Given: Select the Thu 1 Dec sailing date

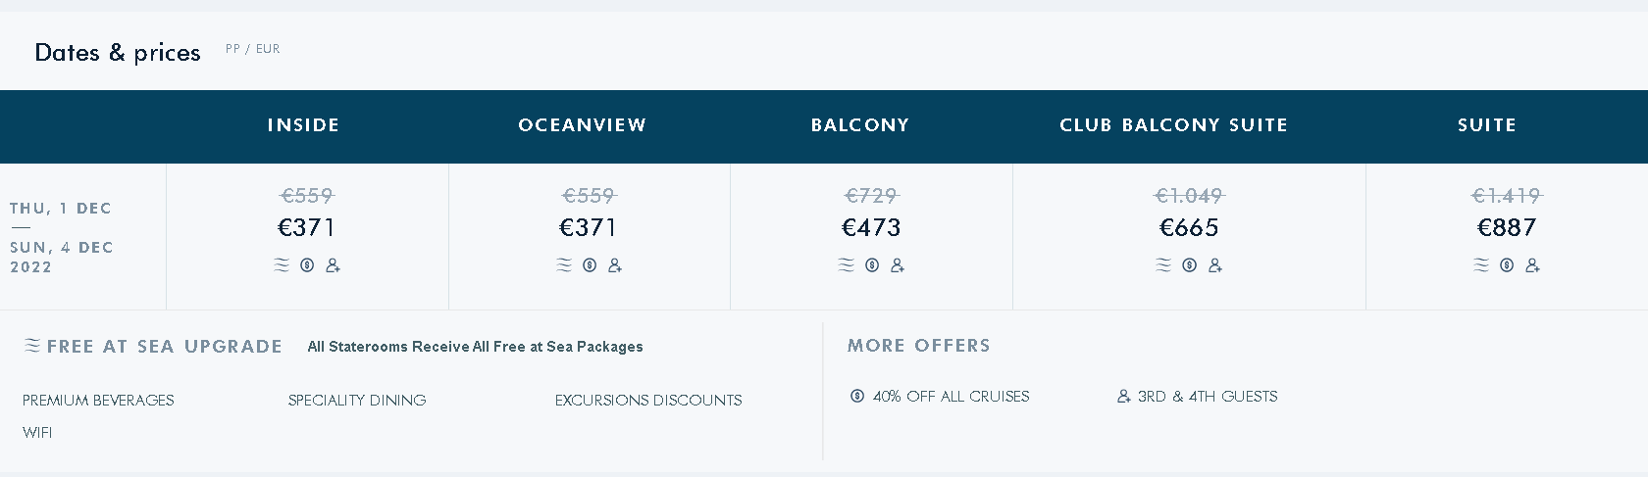Looking at the screenshot, I should (x=61, y=209).
